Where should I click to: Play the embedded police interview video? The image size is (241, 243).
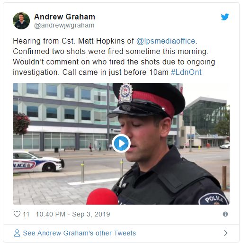(121, 144)
